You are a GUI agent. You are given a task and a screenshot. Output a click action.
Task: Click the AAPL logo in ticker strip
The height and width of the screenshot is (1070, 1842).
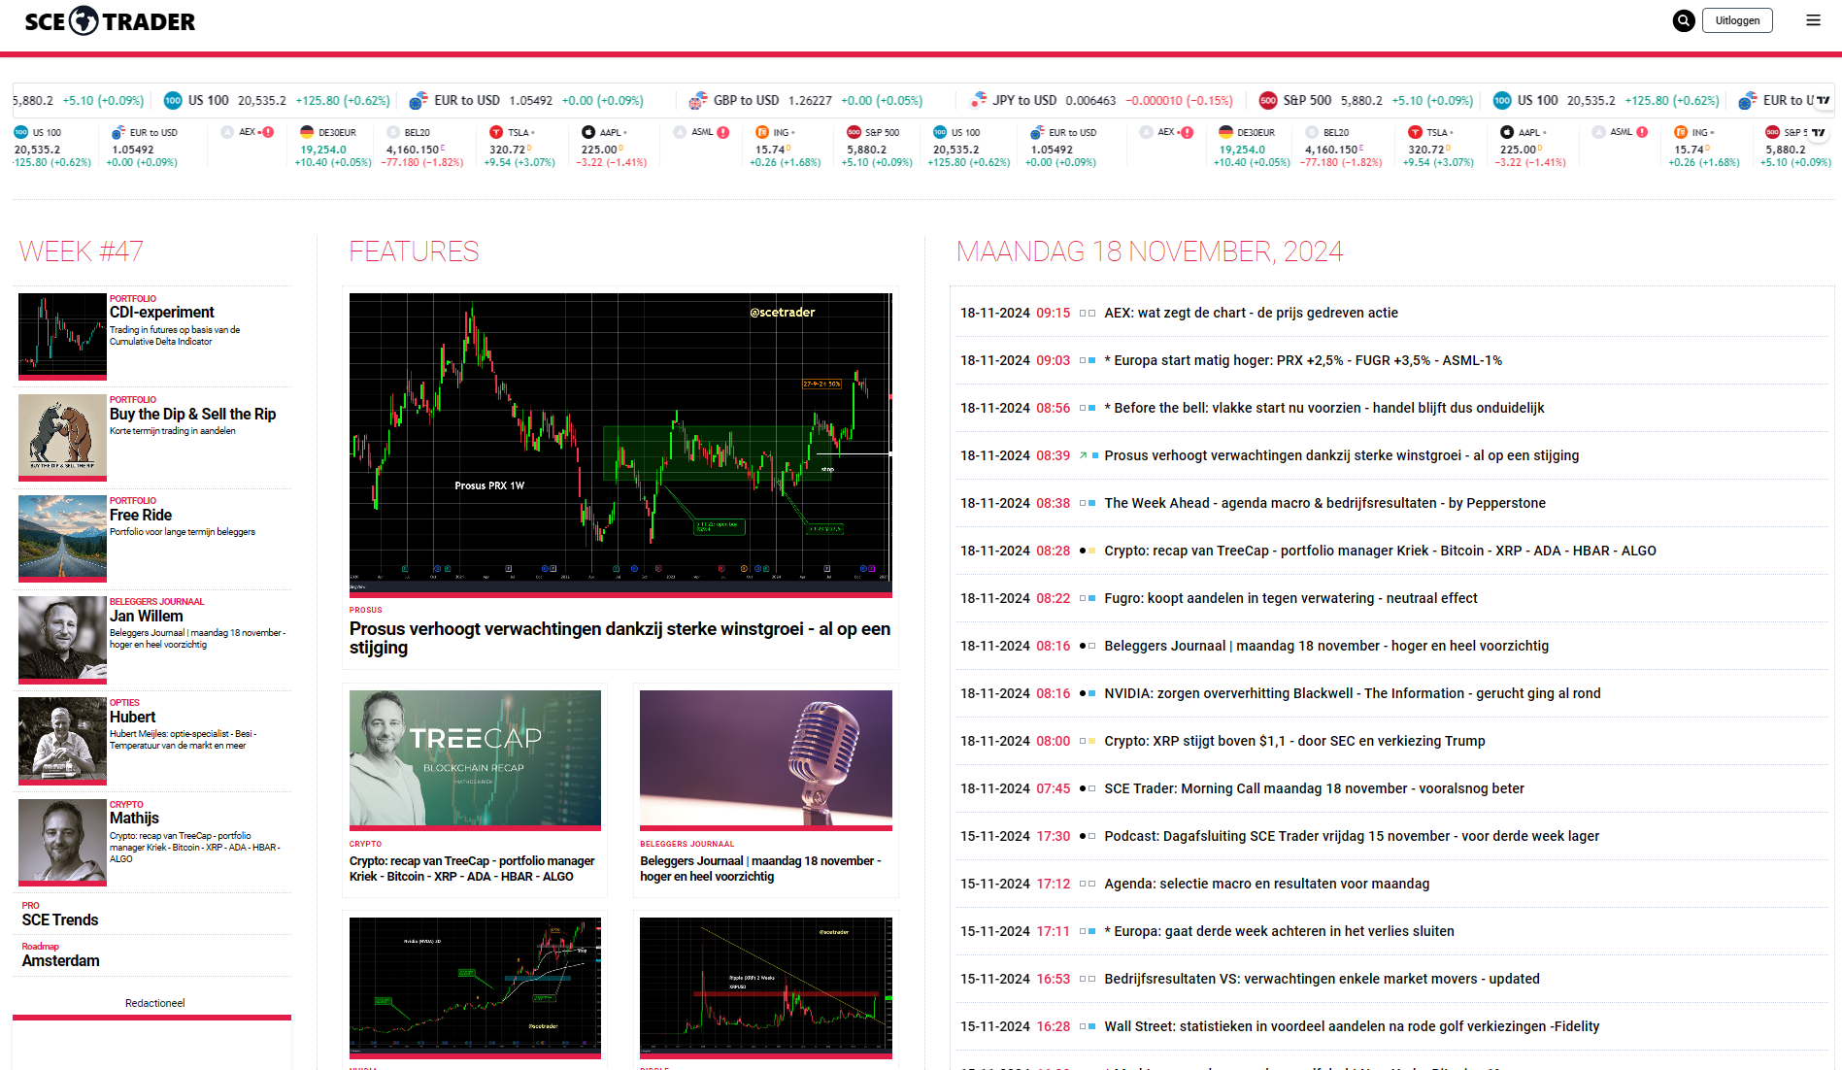[x=588, y=132]
